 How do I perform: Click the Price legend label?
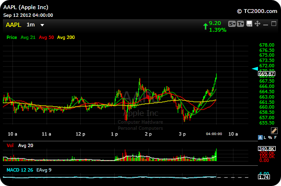[12, 37]
